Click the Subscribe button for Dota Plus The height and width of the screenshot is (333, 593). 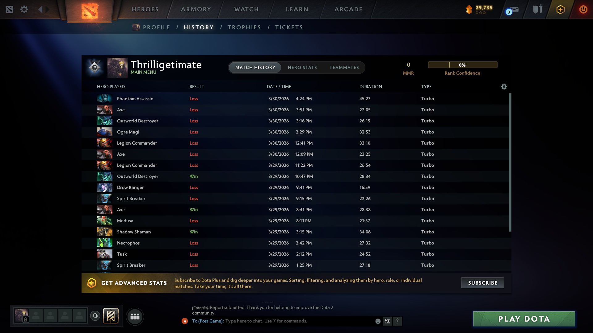pos(482,283)
